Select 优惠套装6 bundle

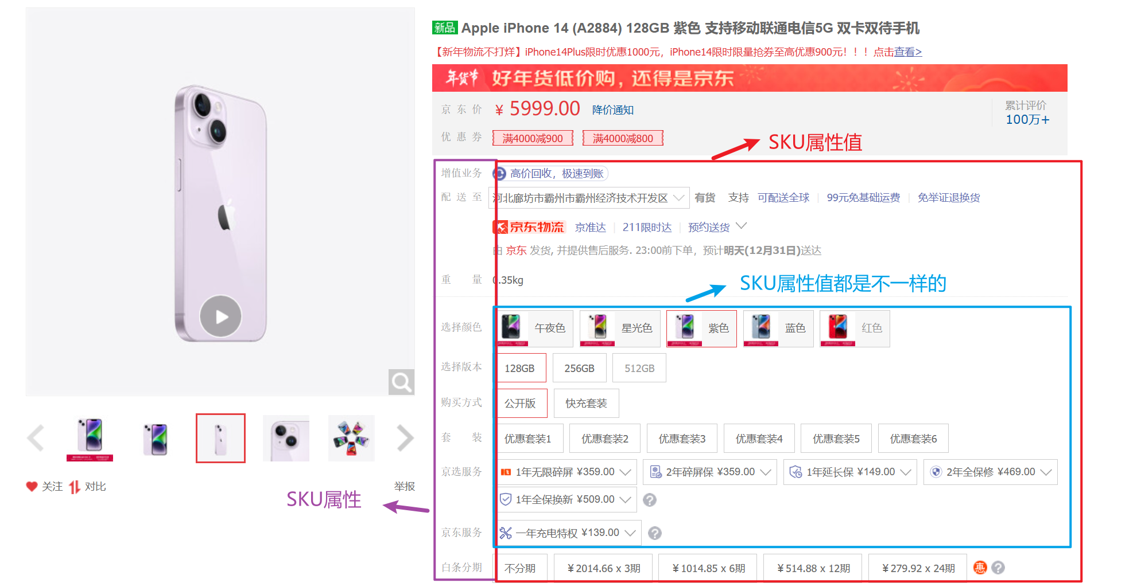pos(913,439)
